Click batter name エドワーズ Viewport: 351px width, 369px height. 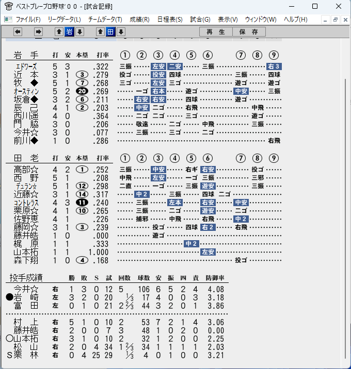tap(26, 66)
